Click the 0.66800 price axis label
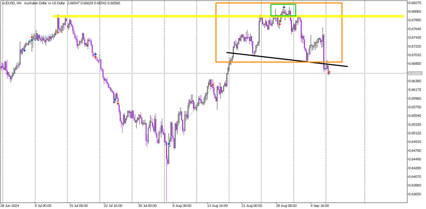 coord(415,63)
